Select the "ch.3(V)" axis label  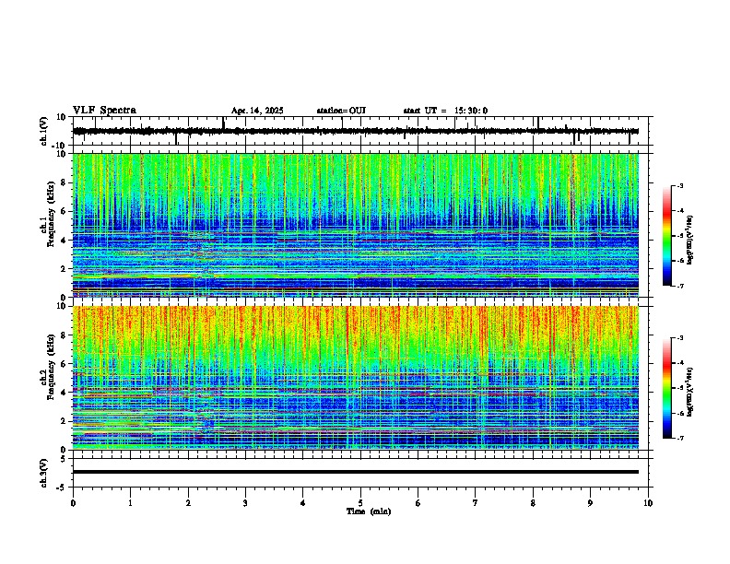pos(44,473)
